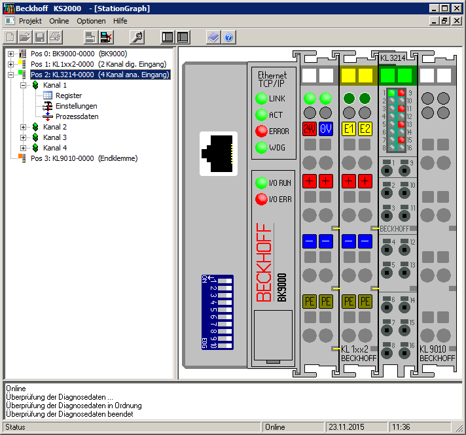This screenshot has width=466, height=435.
Task: Select the Kanal 1 label
Action: pos(55,85)
